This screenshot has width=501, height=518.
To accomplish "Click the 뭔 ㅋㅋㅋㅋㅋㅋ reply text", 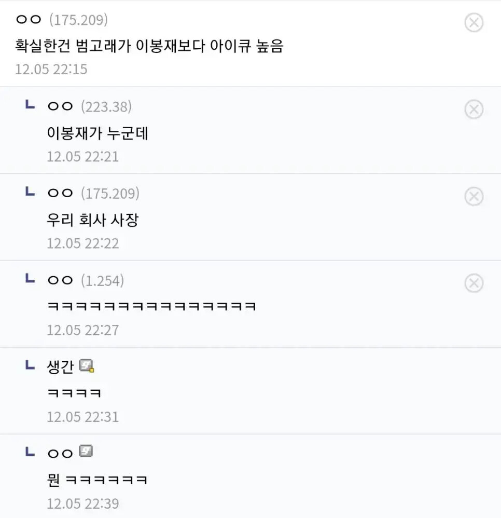I will click(x=97, y=480).
